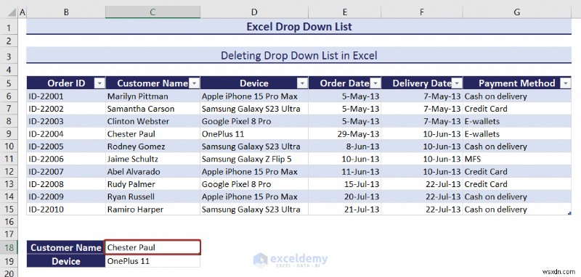Select the Clinton Webster cell
Screen dimensions: 581x277
(153, 121)
